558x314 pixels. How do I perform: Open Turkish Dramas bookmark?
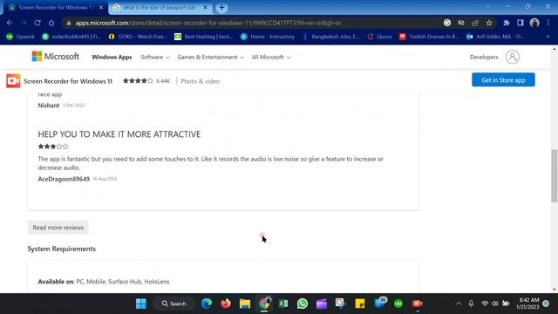point(429,37)
